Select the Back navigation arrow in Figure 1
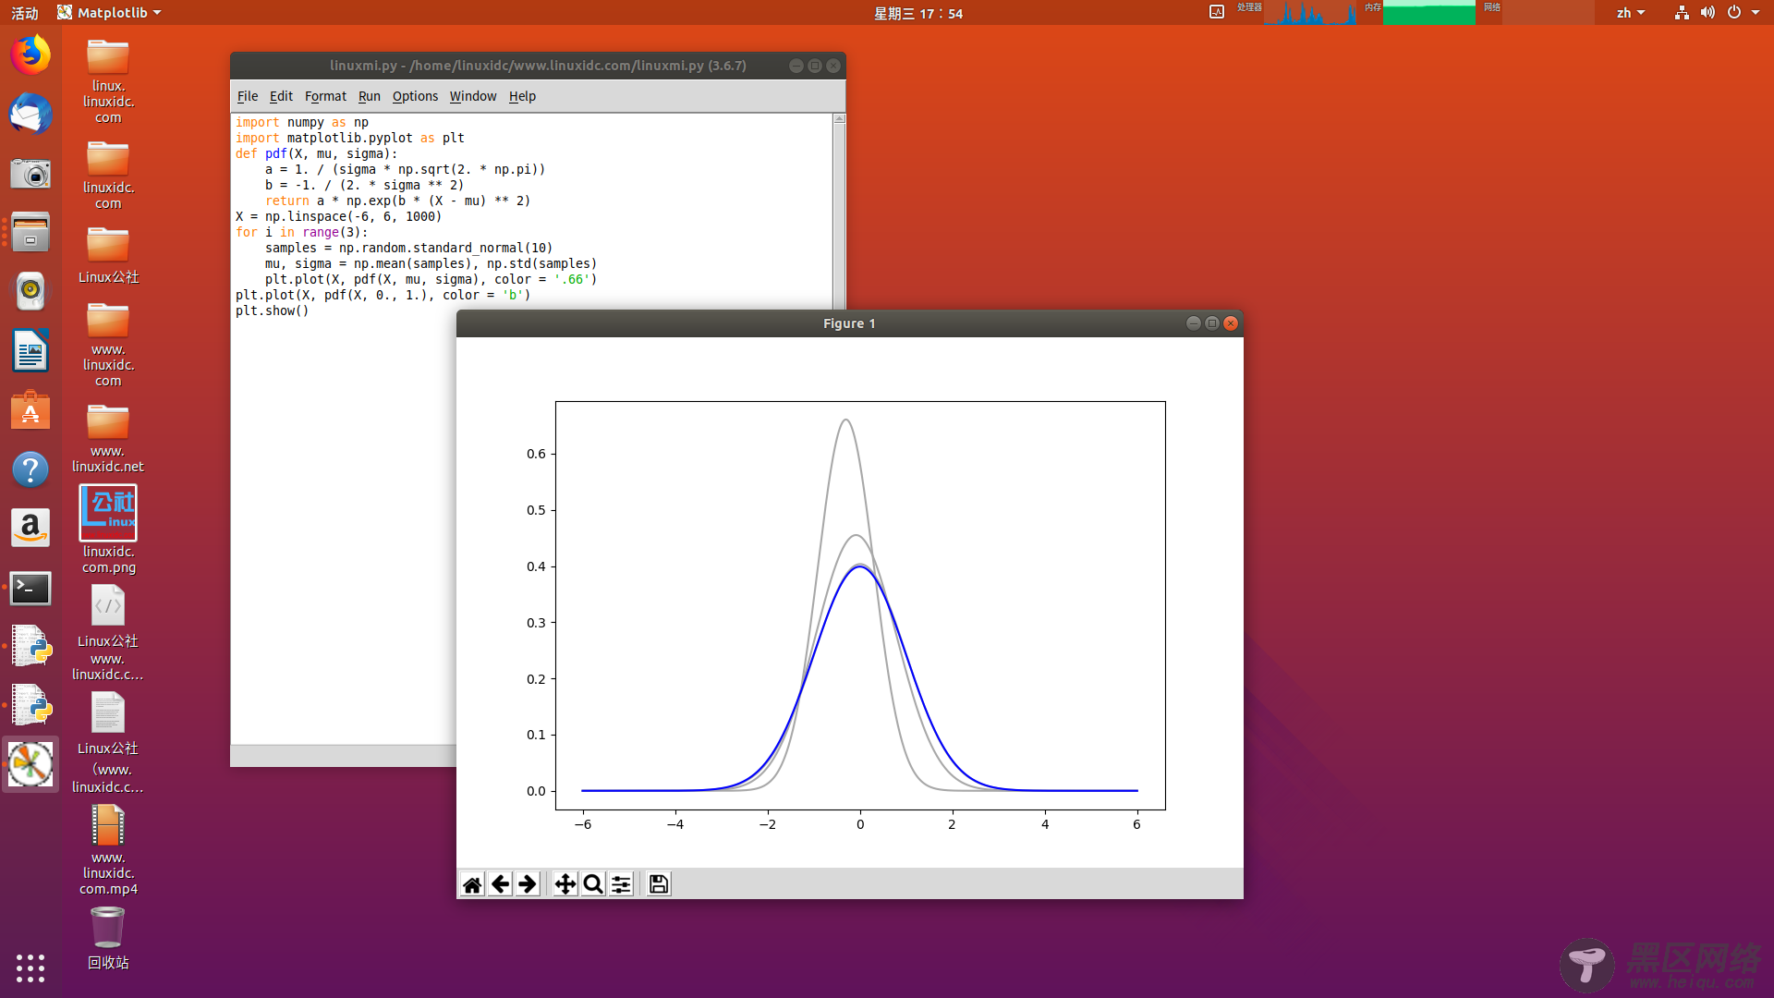1774x998 pixels. (500, 883)
